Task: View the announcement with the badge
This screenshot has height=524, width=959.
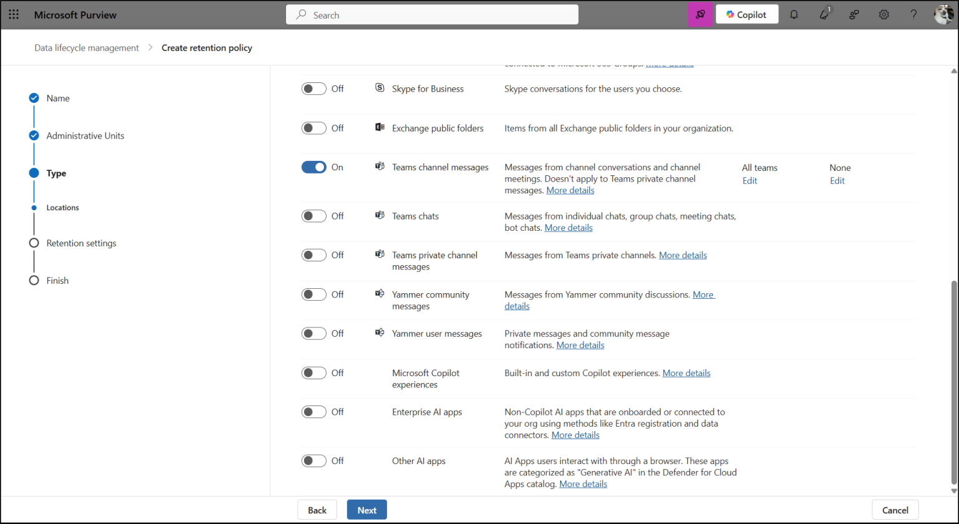Action: pyautogui.click(x=824, y=14)
